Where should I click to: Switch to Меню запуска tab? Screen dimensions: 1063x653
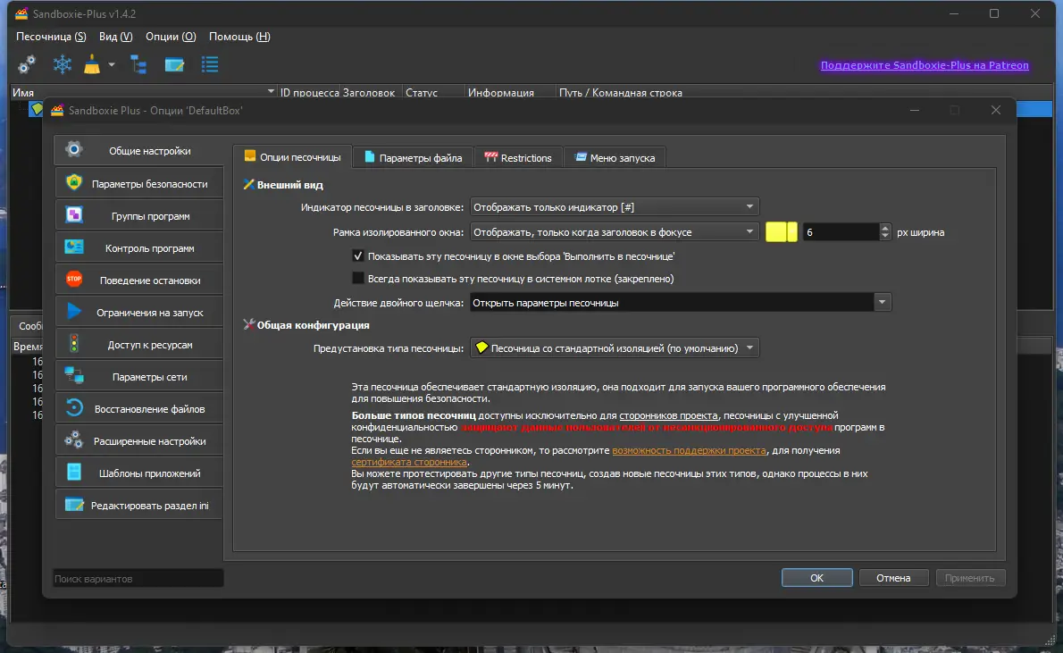[x=615, y=158]
